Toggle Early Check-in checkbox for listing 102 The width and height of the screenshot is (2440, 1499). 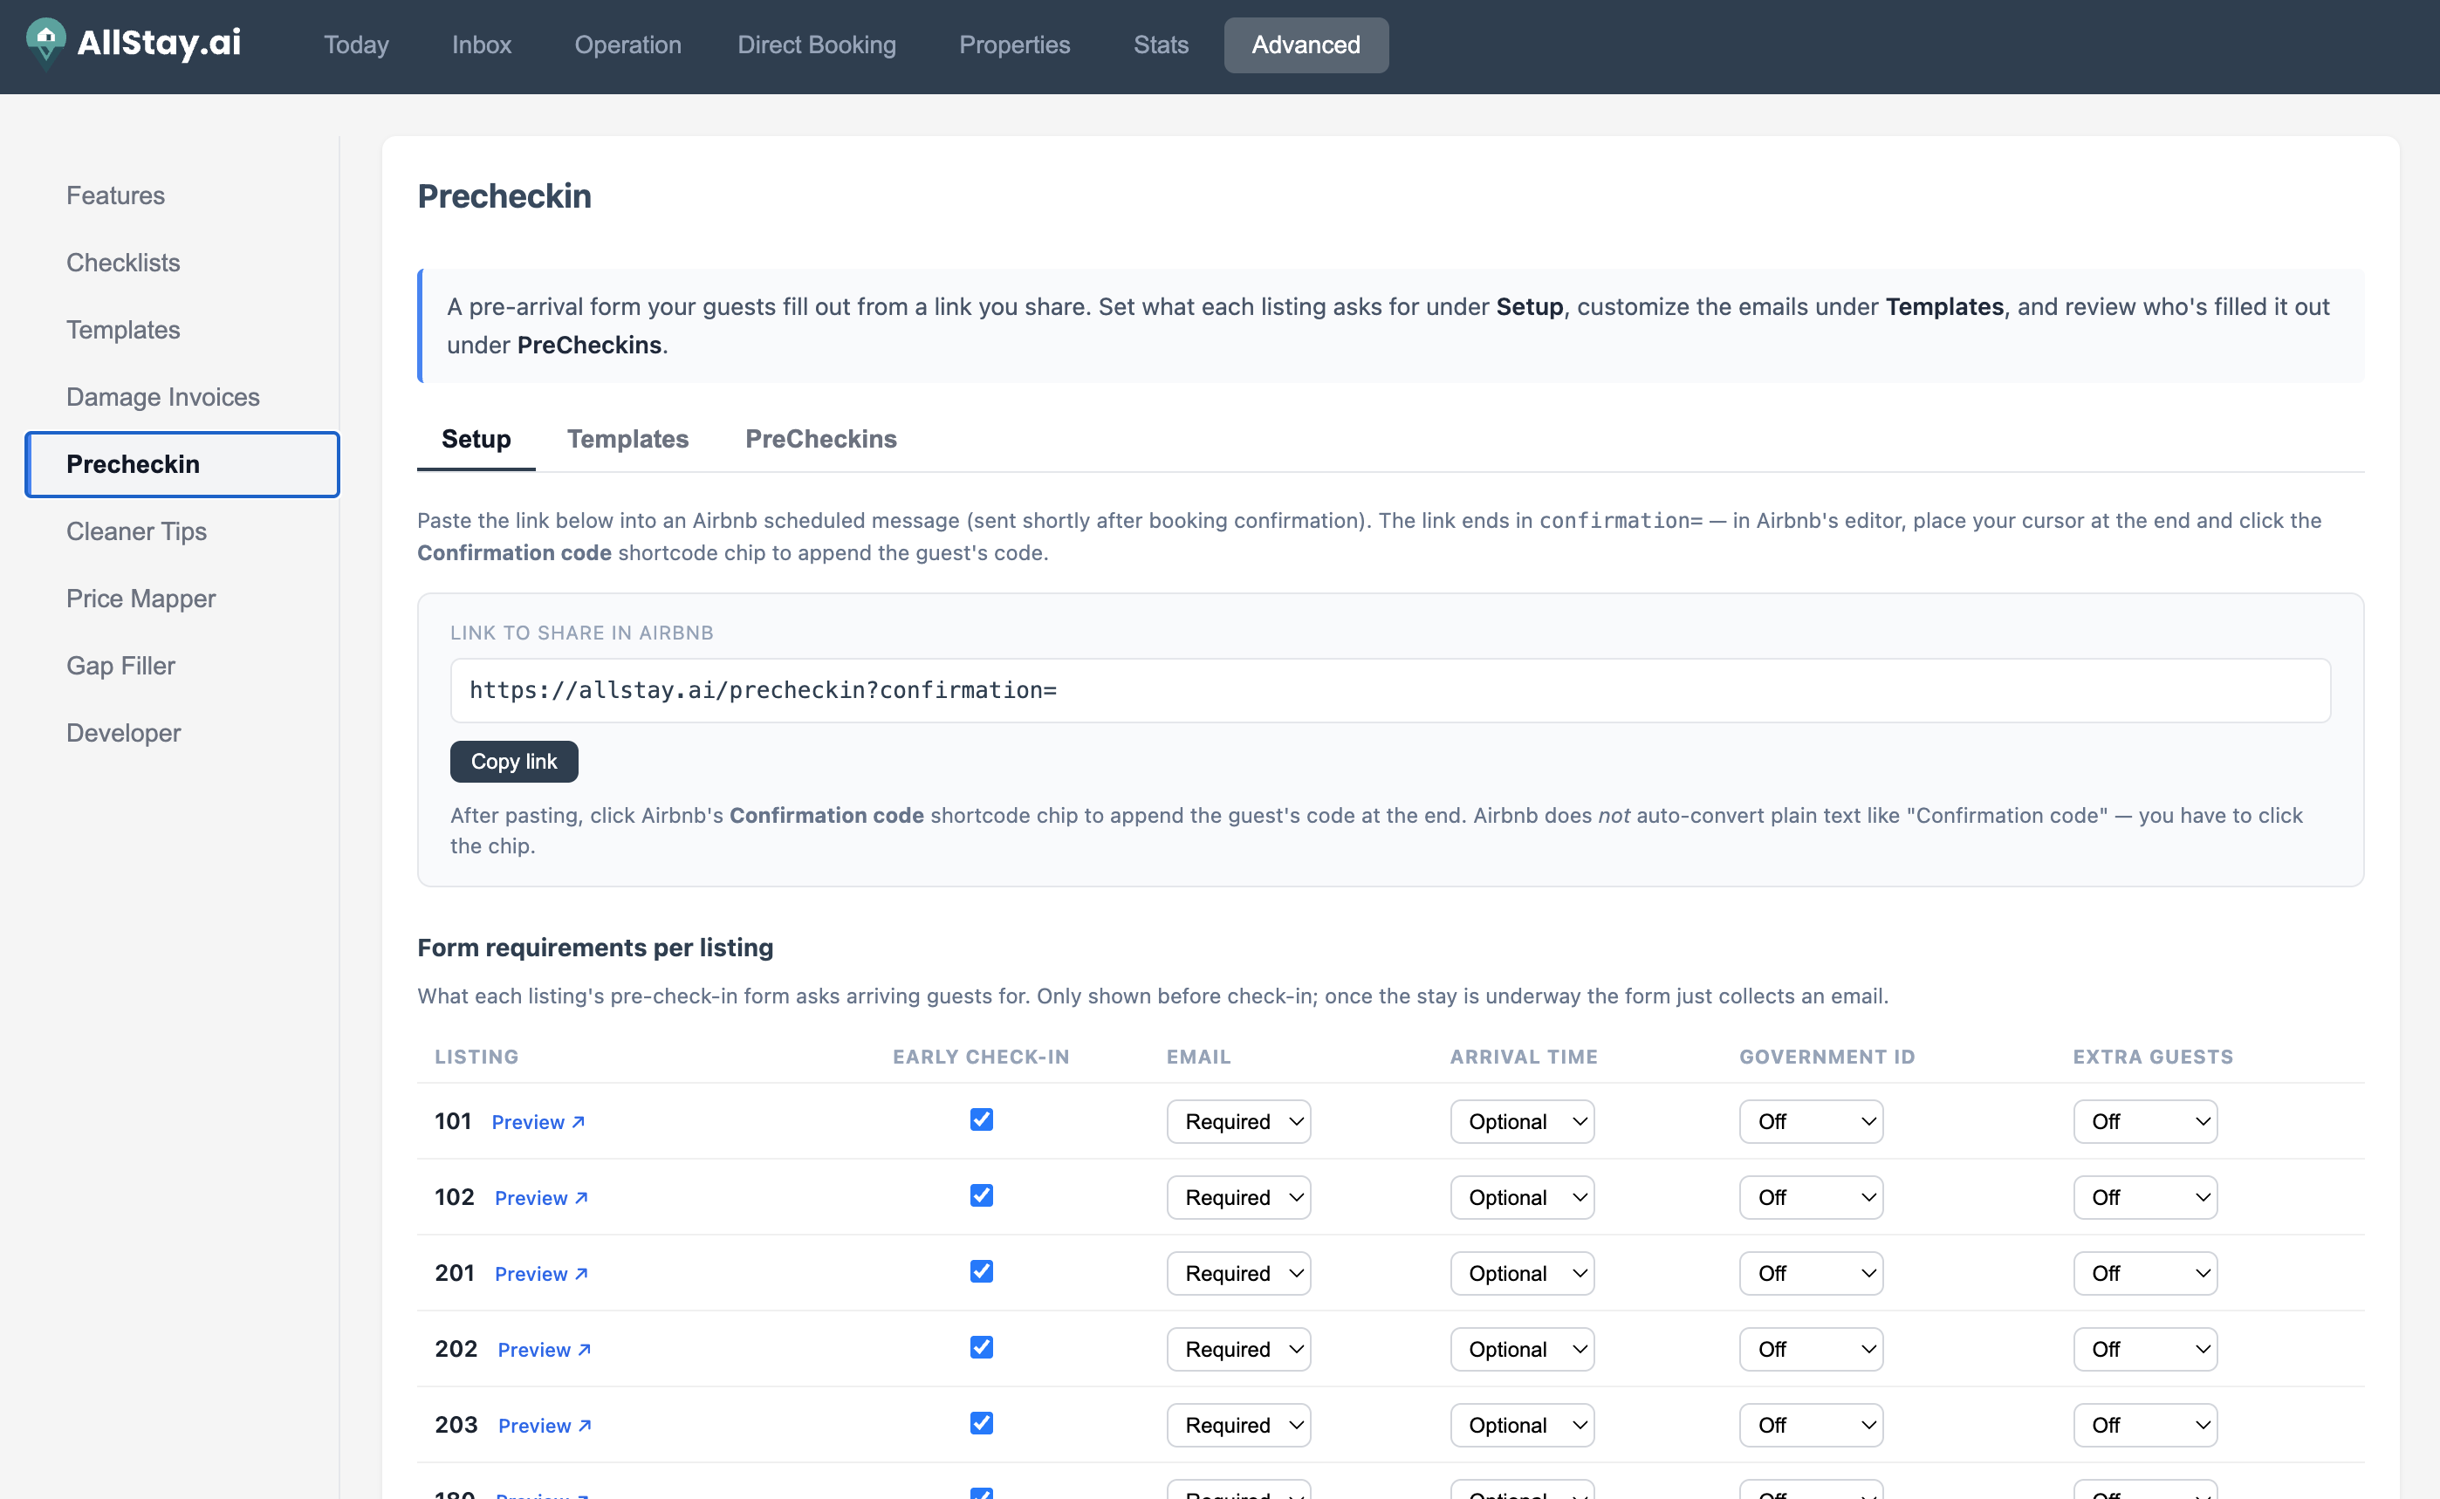pyautogui.click(x=982, y=1195)
